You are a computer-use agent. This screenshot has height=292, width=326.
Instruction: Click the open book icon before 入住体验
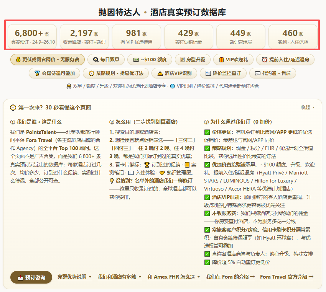pos(131,173)
